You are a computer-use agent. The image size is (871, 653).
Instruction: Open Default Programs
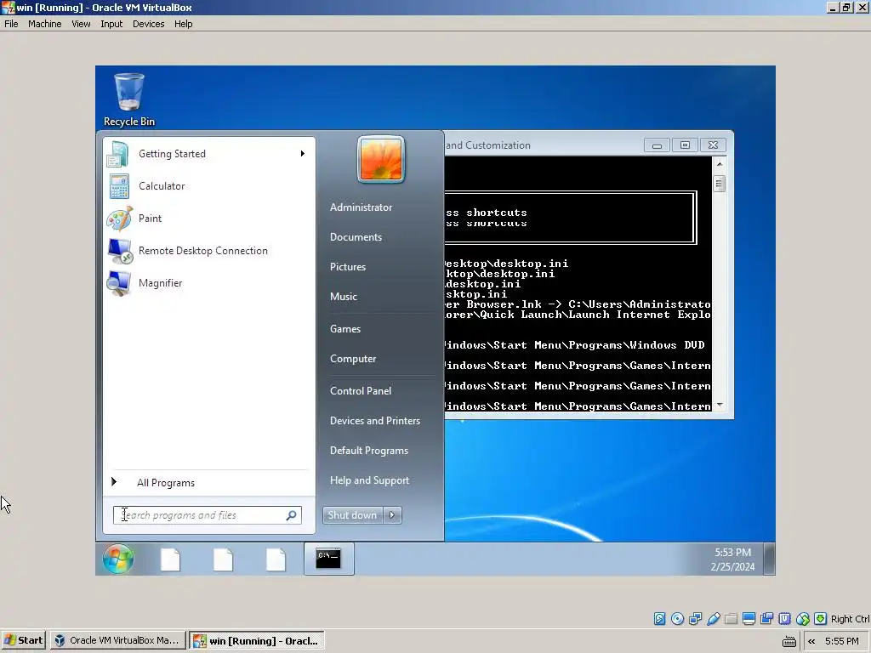(369, 451)
